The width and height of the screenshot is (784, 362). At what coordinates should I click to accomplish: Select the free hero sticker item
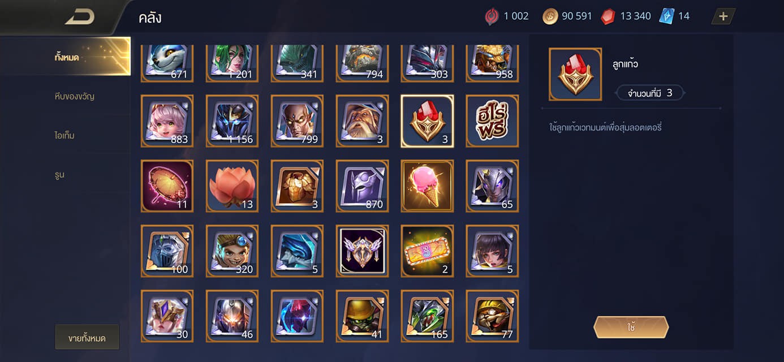pos(492,121)
